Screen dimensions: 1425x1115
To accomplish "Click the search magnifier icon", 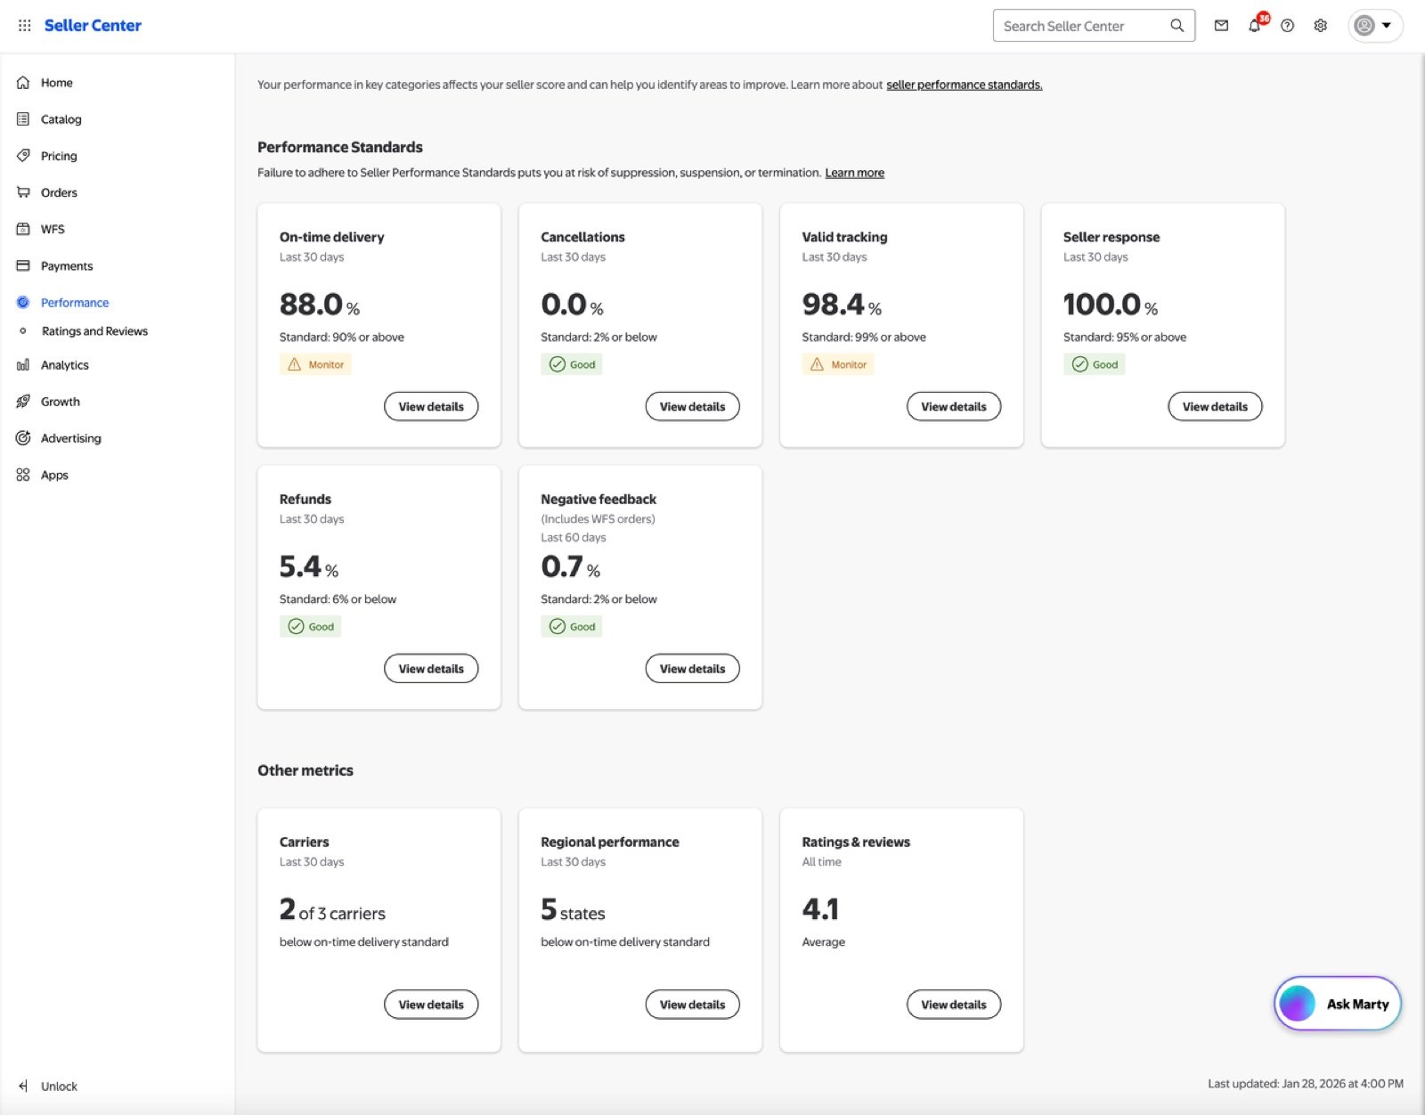I will (x=1177, y=26).
